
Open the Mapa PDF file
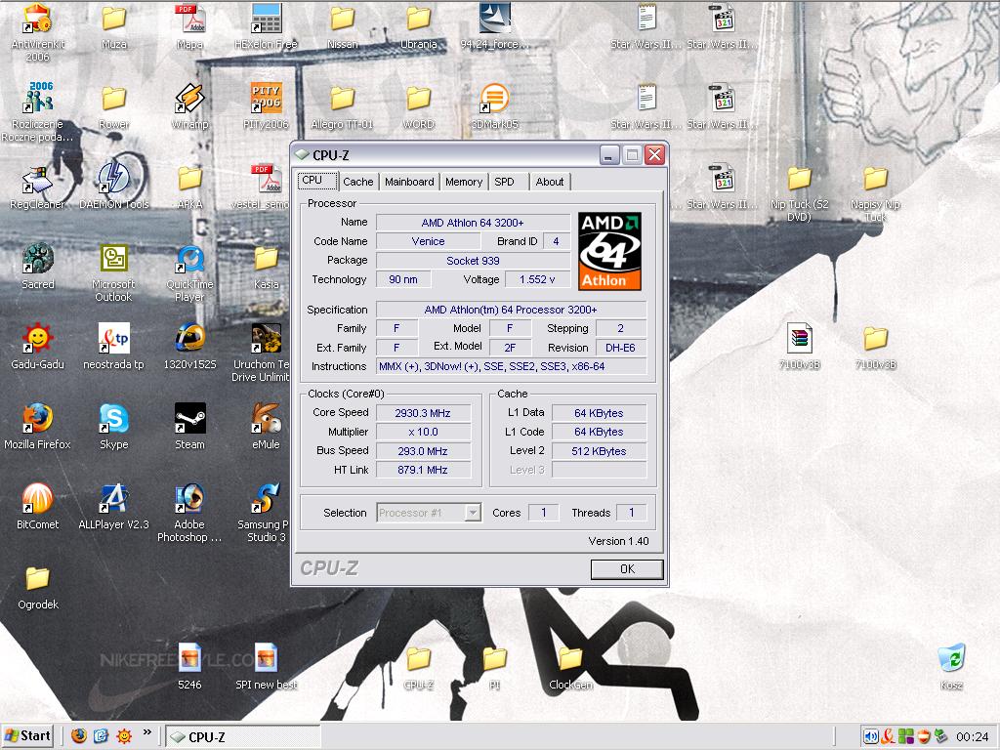click(189, 26)
